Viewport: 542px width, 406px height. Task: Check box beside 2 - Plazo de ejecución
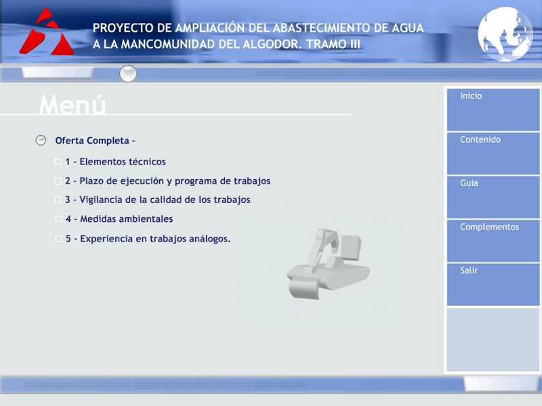58,181
